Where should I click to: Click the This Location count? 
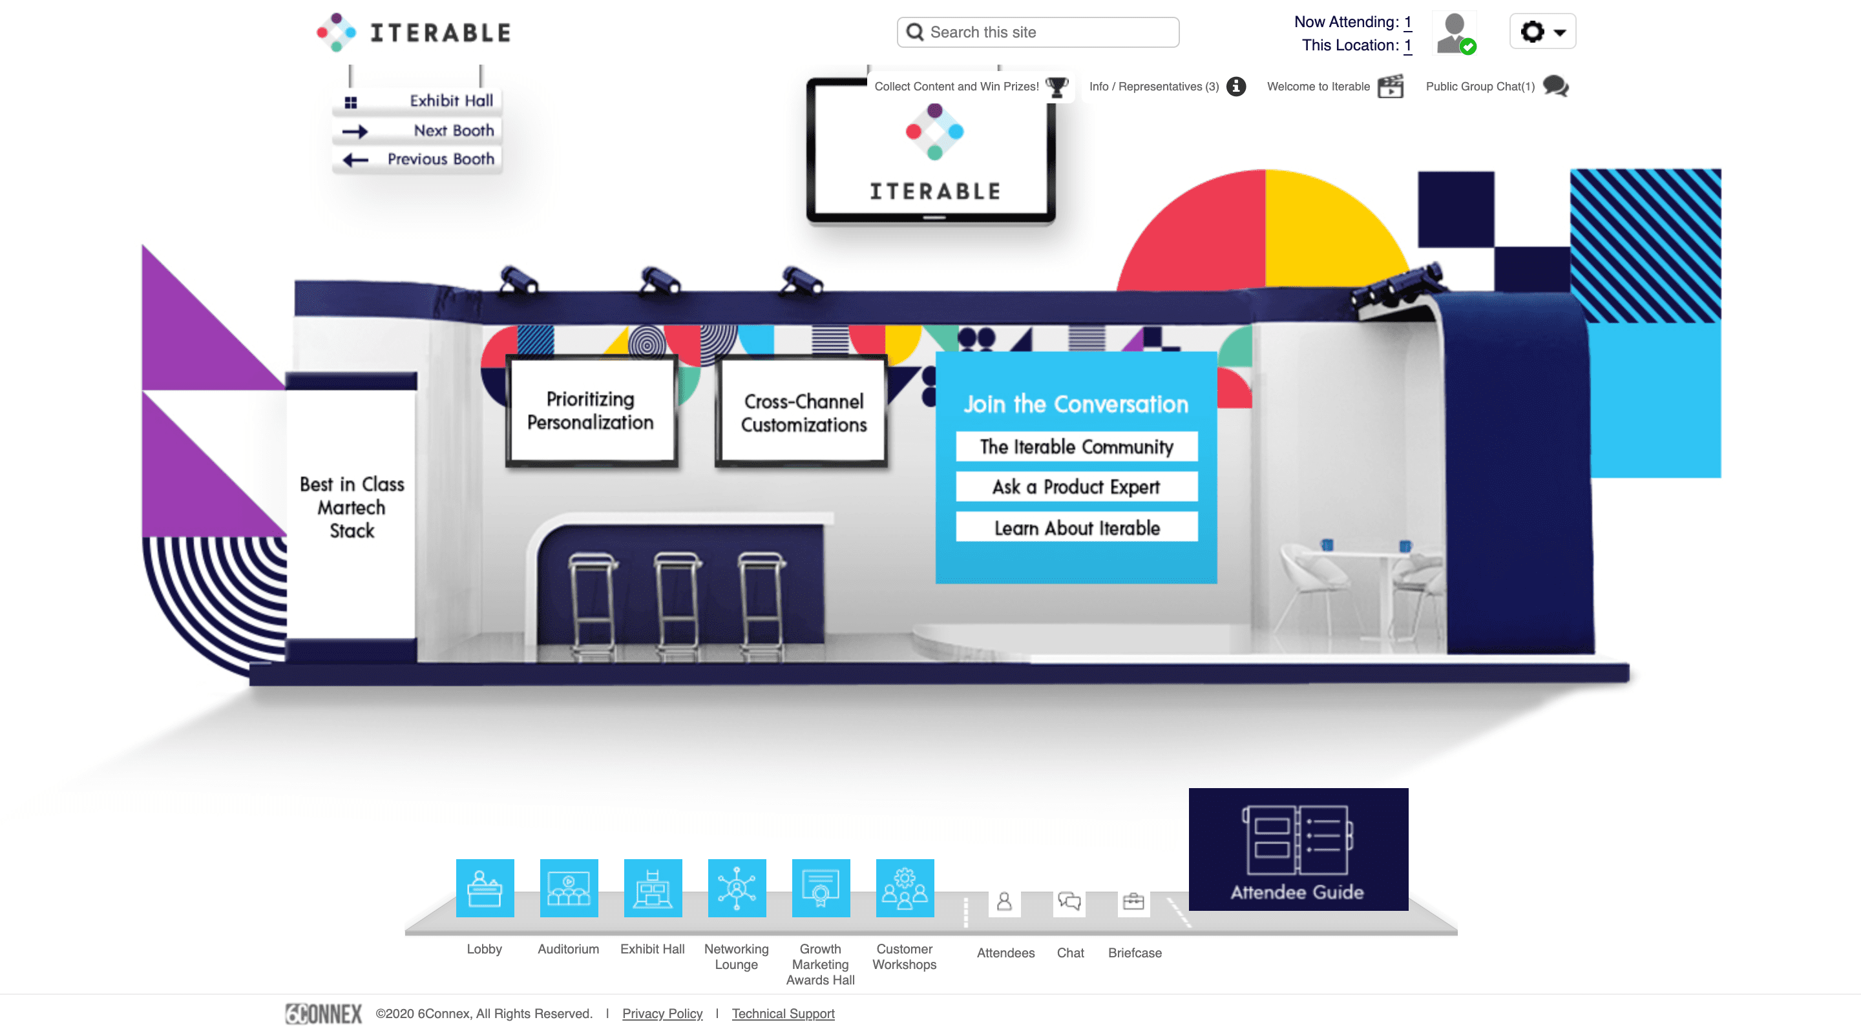[1408, 45]
